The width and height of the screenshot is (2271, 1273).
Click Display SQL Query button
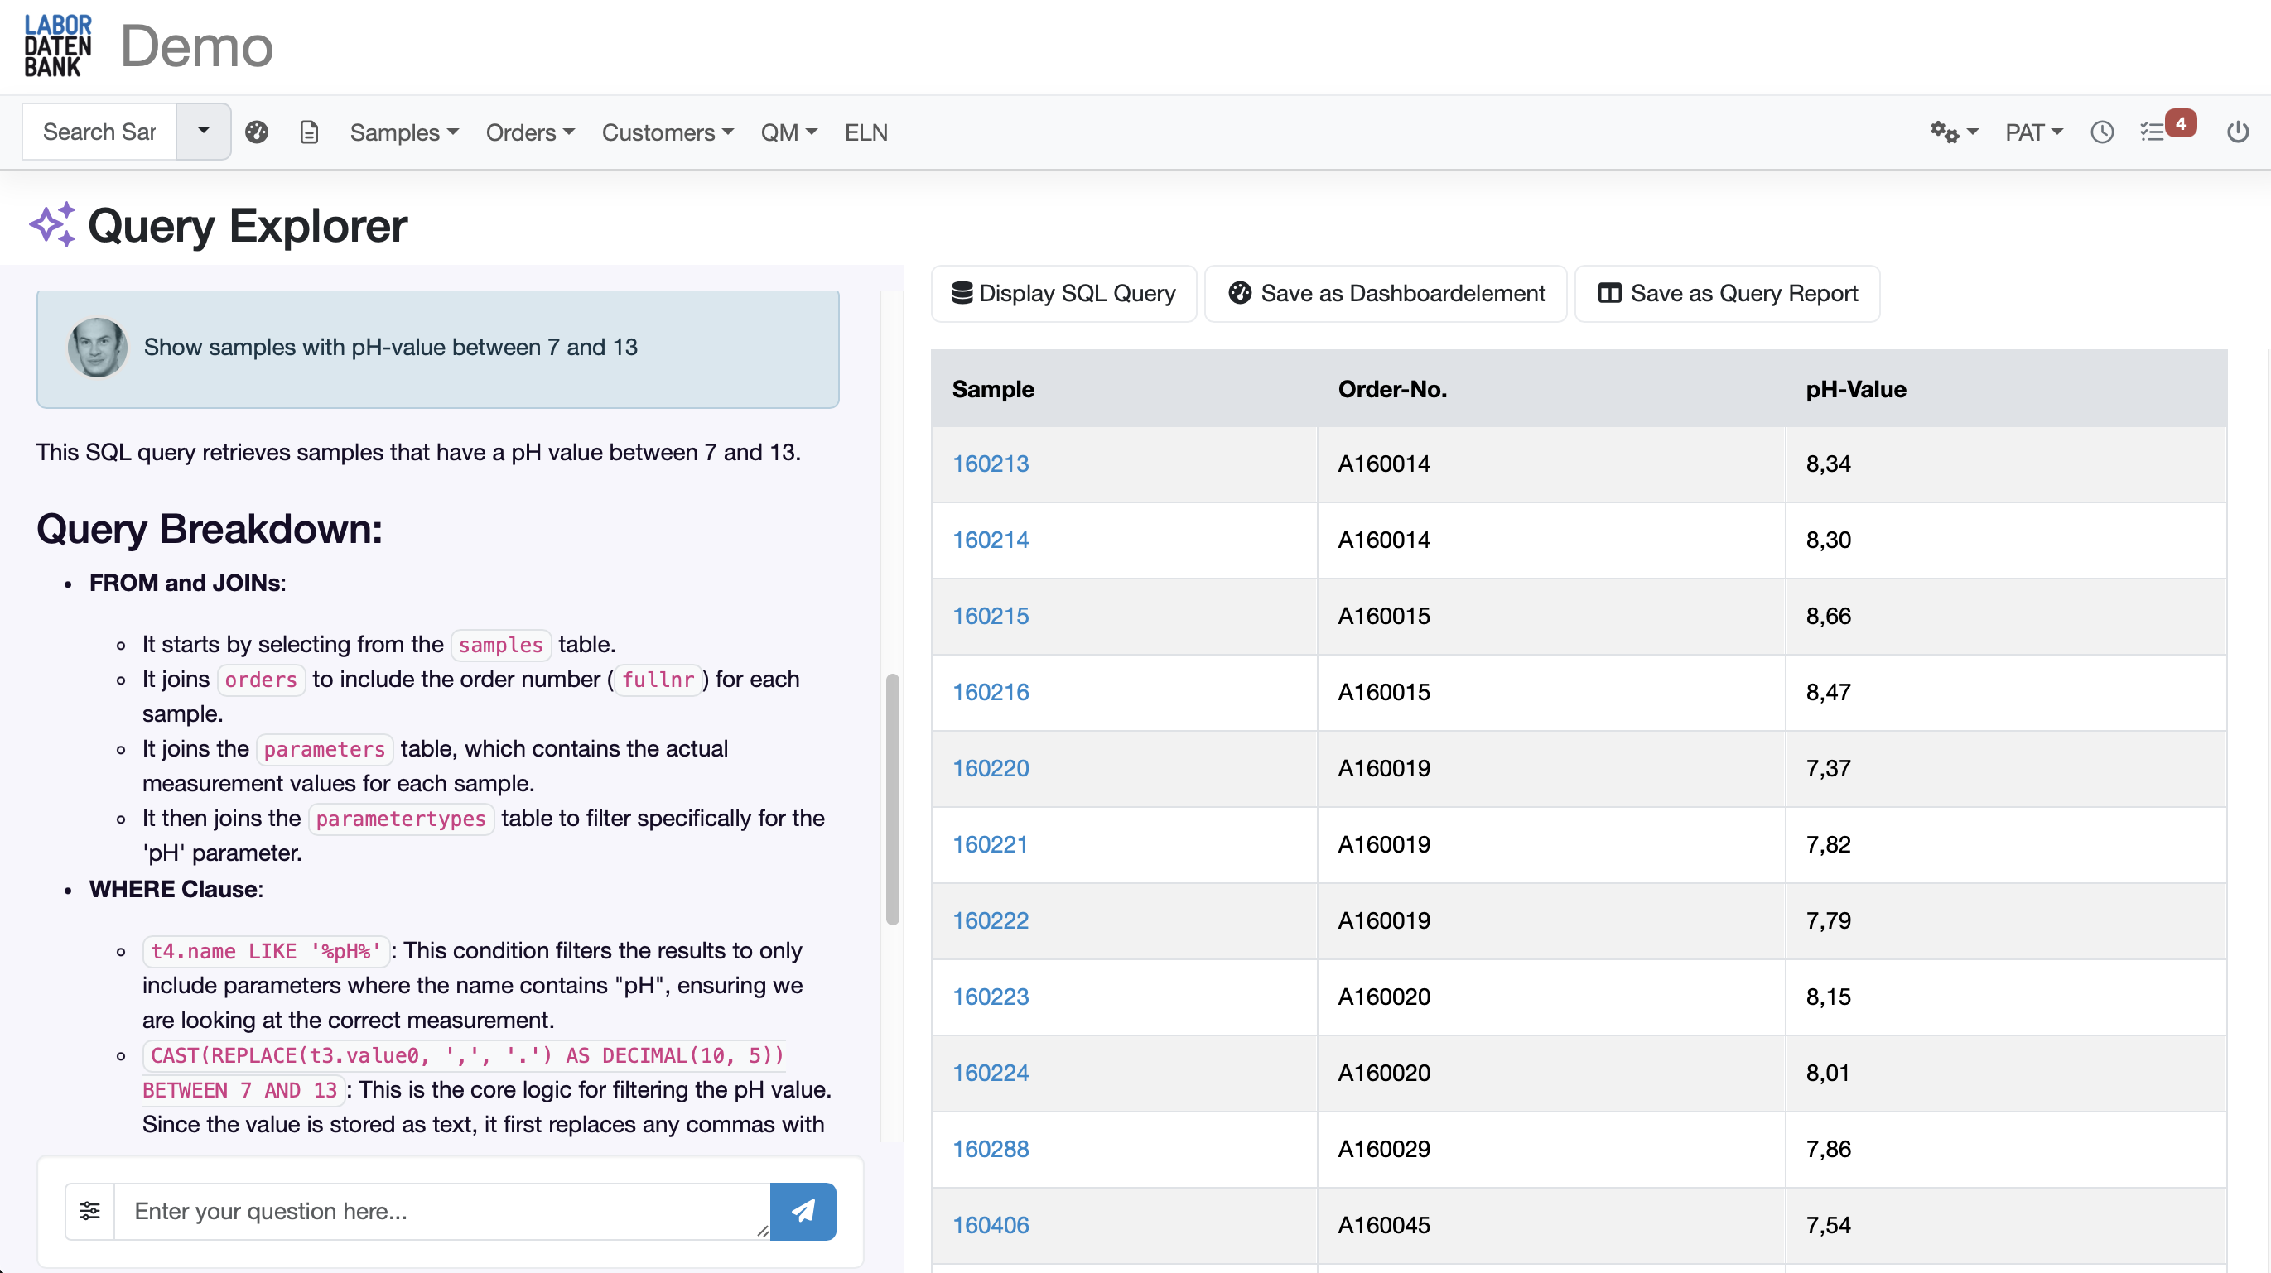1063,293
